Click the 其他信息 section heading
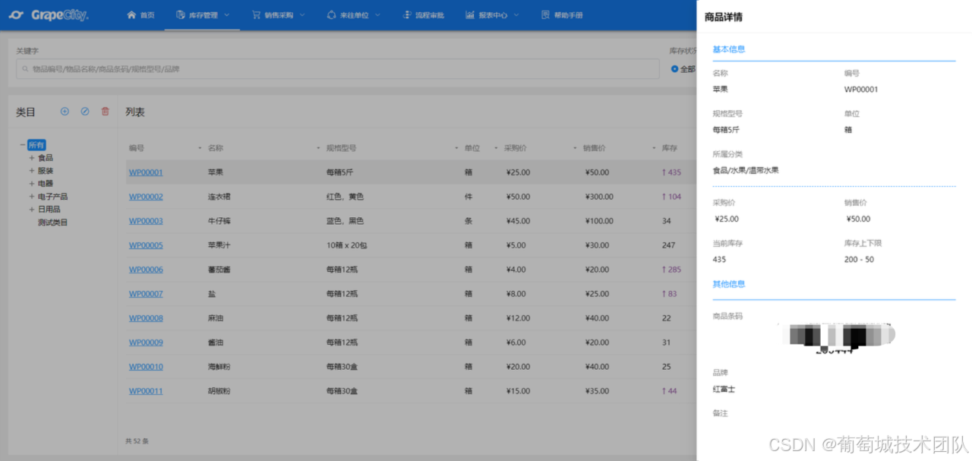 click(728, 284)
